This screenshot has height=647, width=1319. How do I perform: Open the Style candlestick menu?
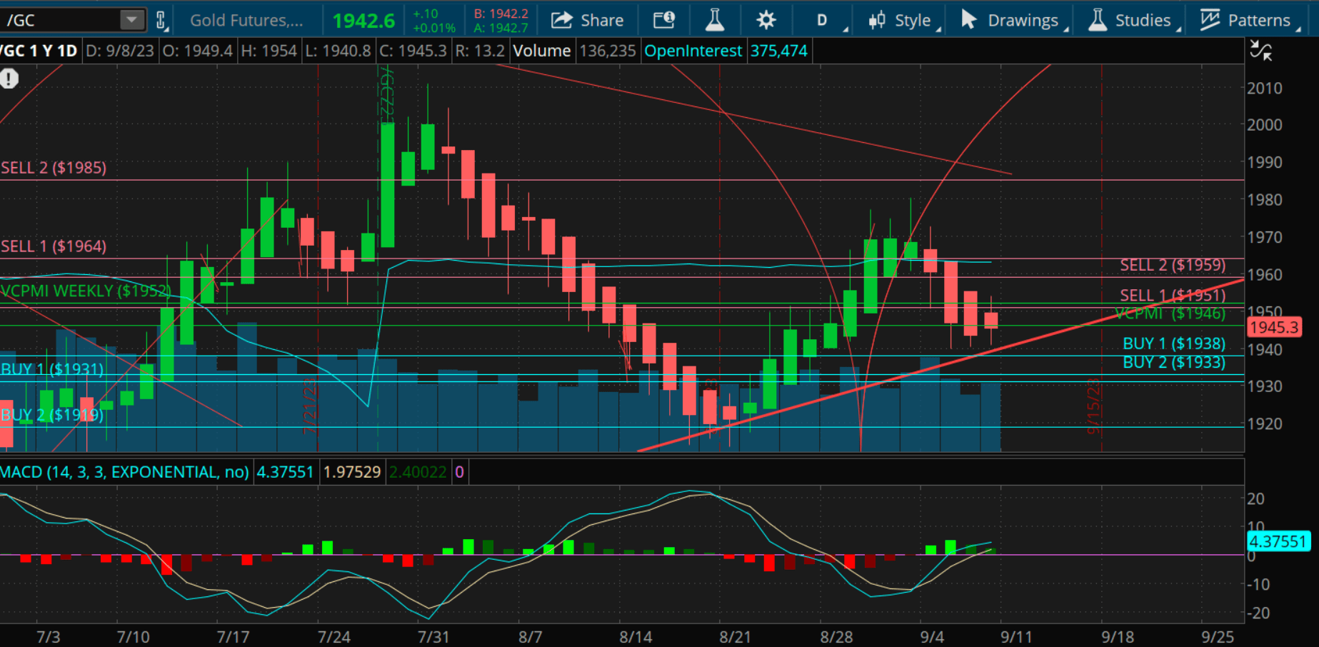903,20
